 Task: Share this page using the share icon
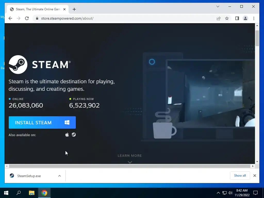pos(219,18)
